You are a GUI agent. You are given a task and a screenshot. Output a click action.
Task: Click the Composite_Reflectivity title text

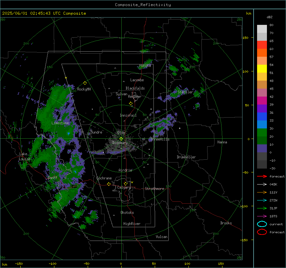(x=143, y=5)
